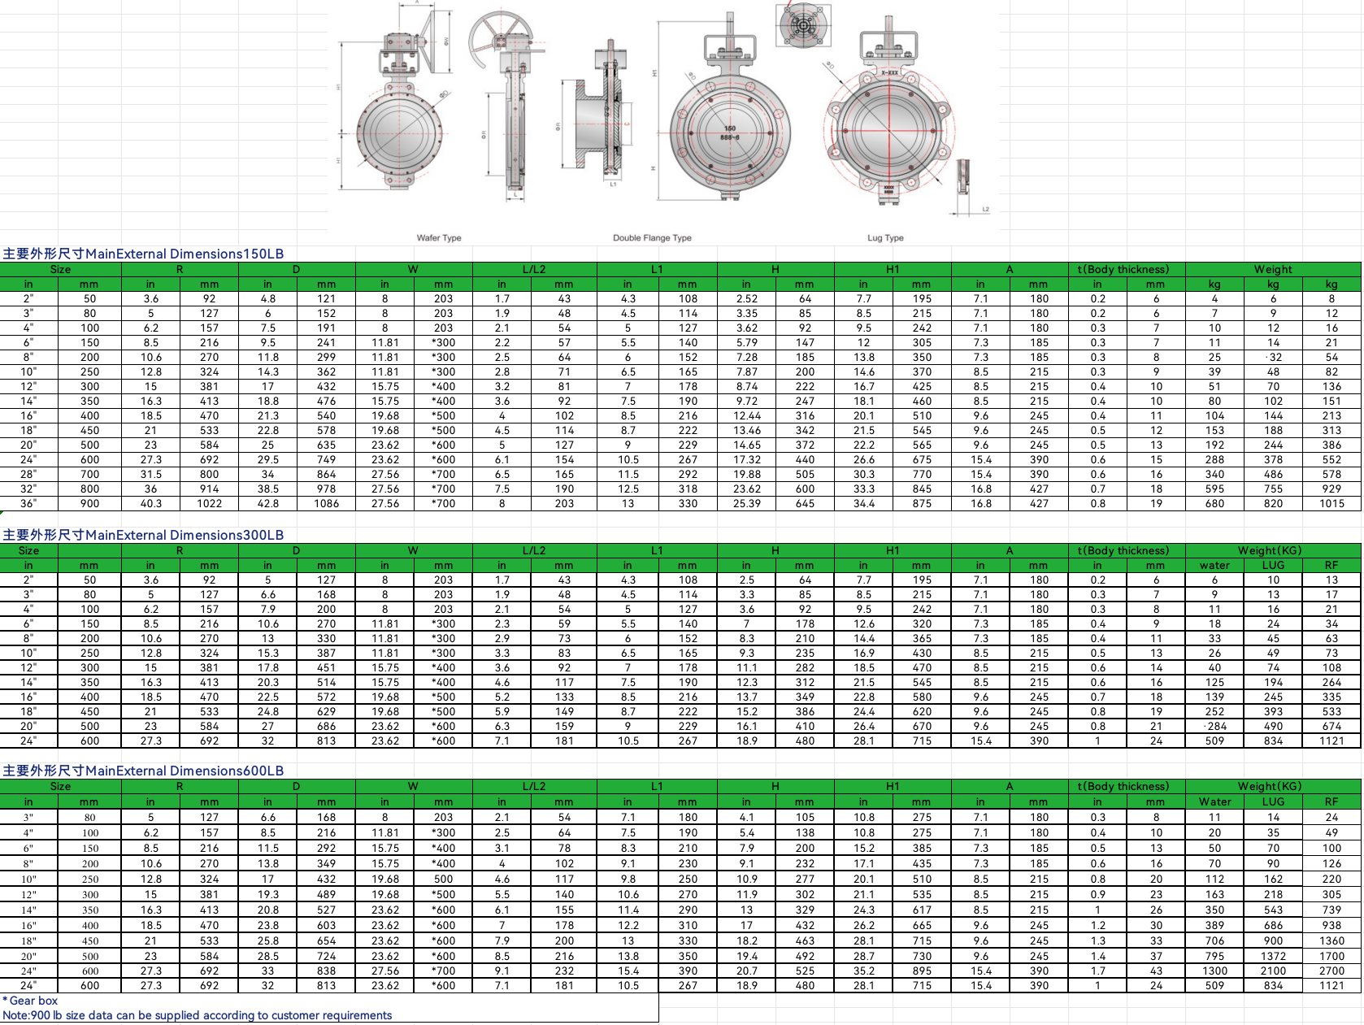Select cell with value 42.8

(267, 504)
